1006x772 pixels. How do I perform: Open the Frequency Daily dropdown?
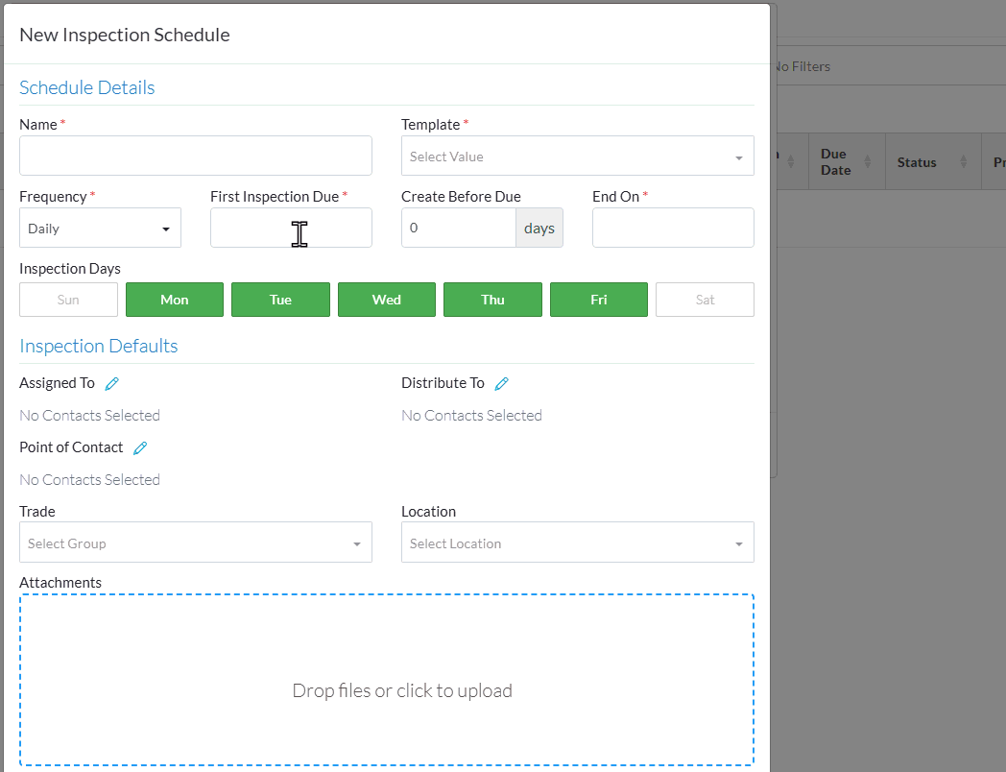[100, 228]
